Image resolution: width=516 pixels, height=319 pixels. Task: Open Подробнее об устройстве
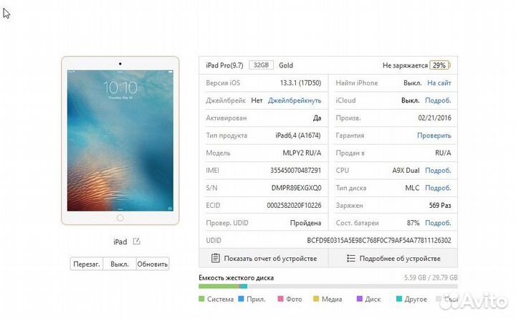click(x=393, y=259)
